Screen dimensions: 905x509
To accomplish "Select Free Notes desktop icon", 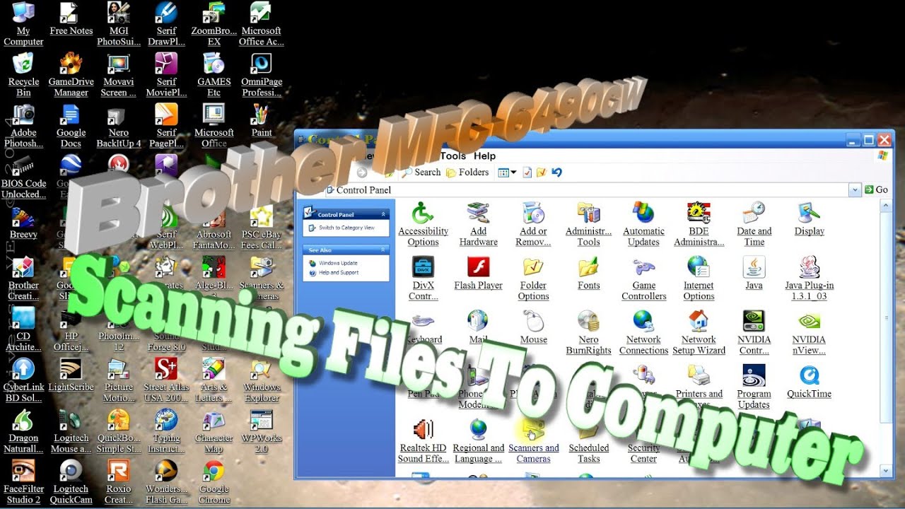I will [x=71, y=18].
